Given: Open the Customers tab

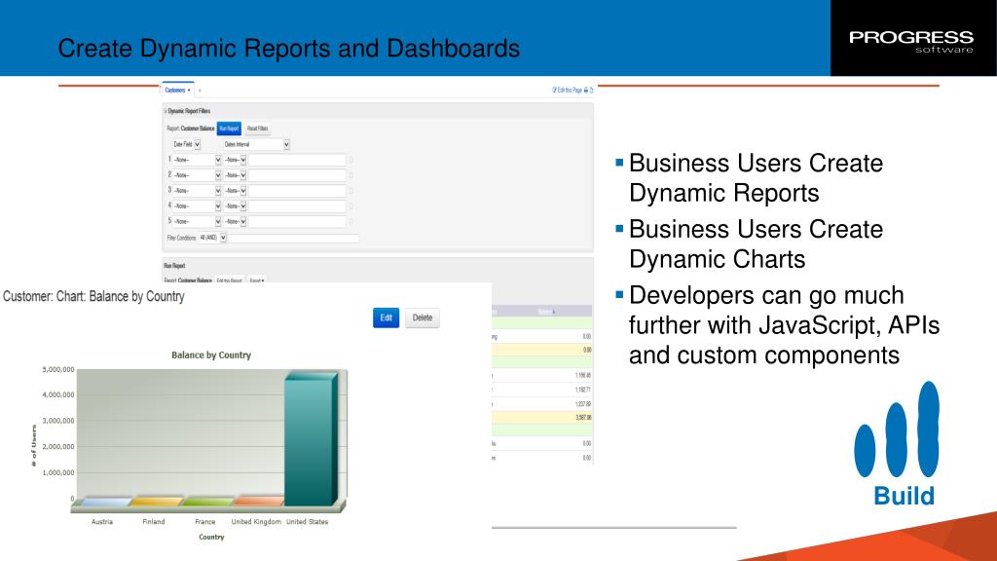Looking at the screenshot, I should [x=177, y=90].
